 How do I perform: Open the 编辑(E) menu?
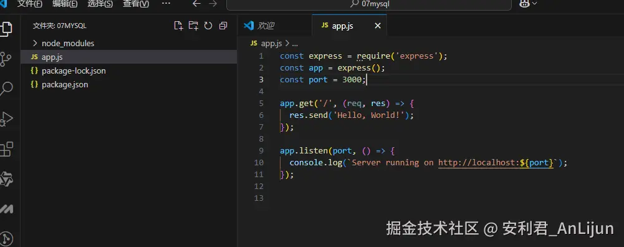(x=65, y=4)
